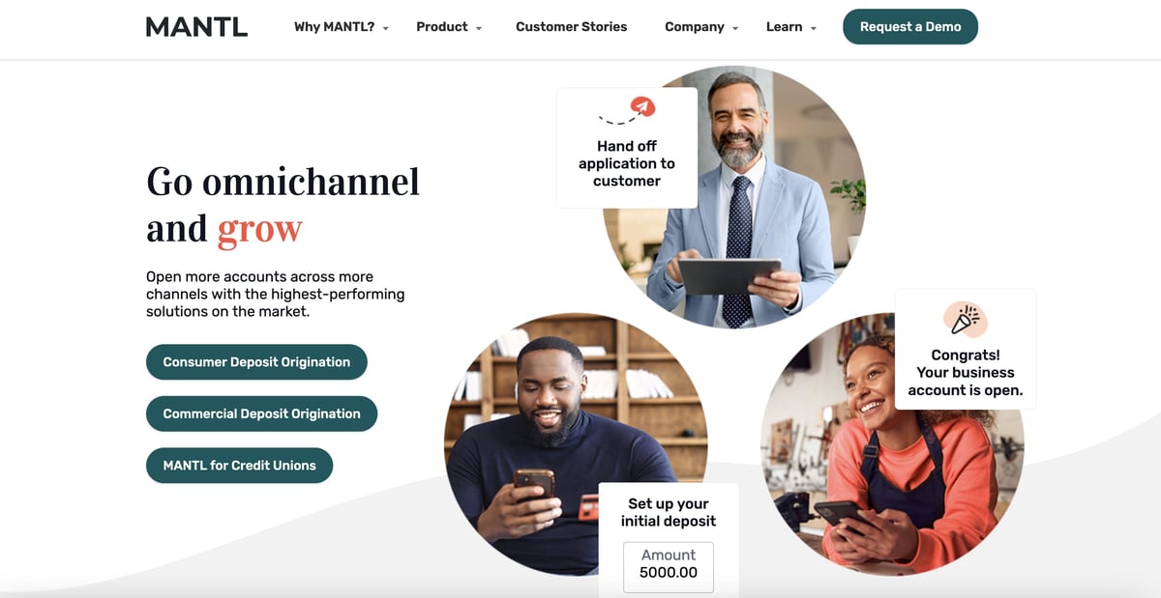Select the Product menu label
The image size is (1161, 598).
[442, 27]
